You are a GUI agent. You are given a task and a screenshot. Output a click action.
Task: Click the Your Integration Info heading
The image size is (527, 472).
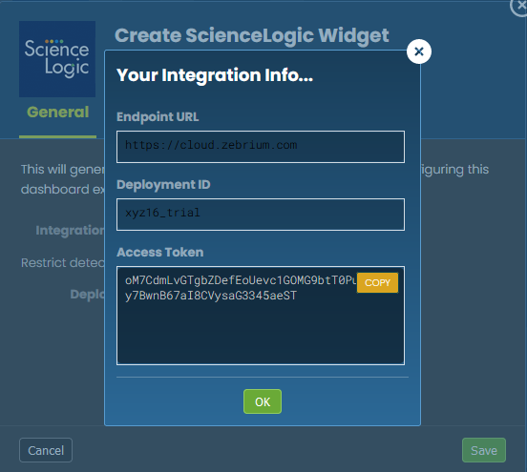215,75
